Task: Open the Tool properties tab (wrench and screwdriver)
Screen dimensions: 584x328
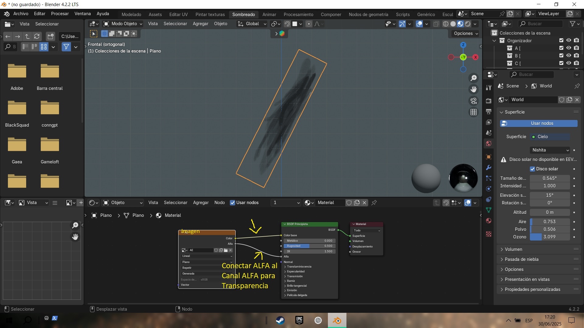Action: click(488, 88)
